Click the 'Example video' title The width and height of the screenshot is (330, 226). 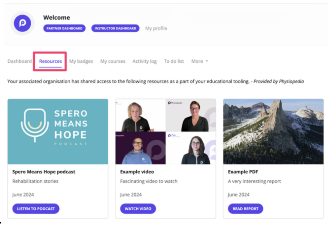click(x=137, y=172)
